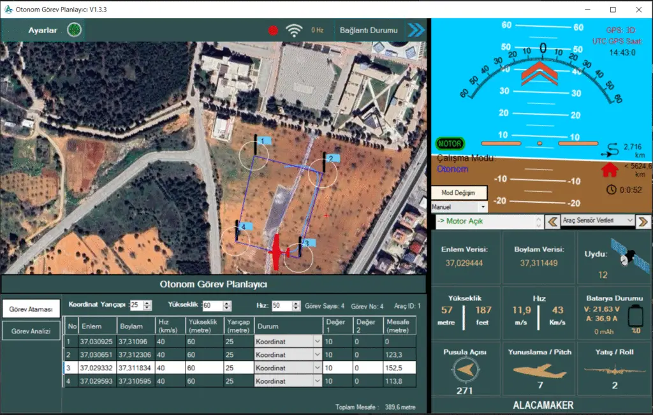Image resolution: width=653 pixels, height=415 pixels.
Task: Click the compass icon under Pusula Açısı
Action: (x=464, y=370)
